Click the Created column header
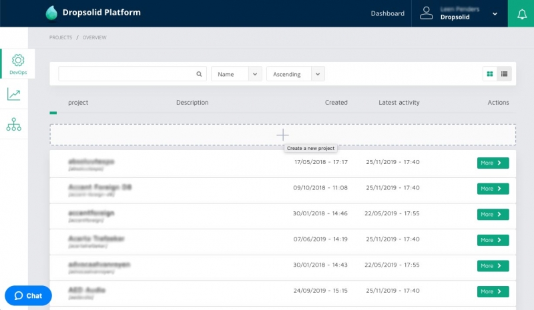534x310 pixels. pyautogui.click(x=336, y=103)
